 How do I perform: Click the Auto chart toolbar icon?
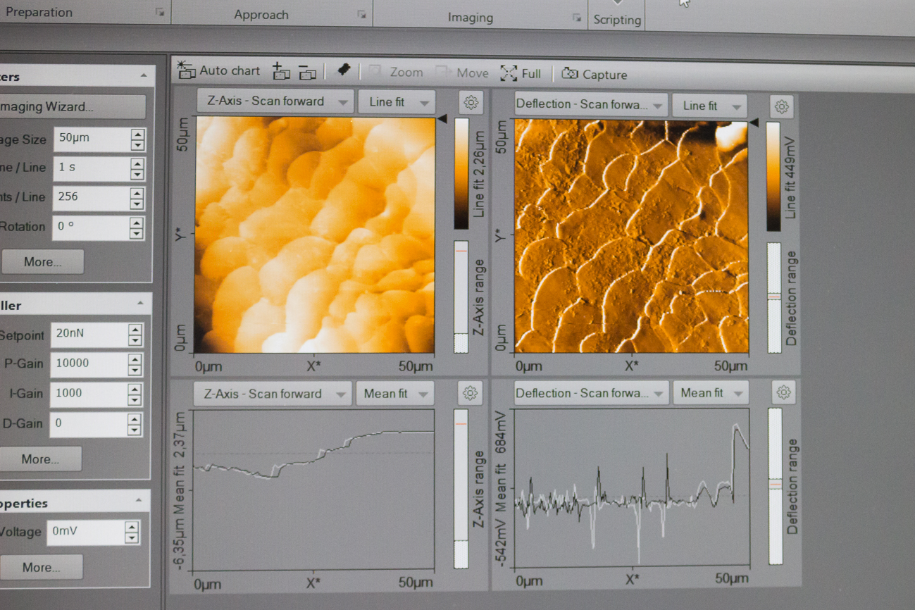[187, 70]
